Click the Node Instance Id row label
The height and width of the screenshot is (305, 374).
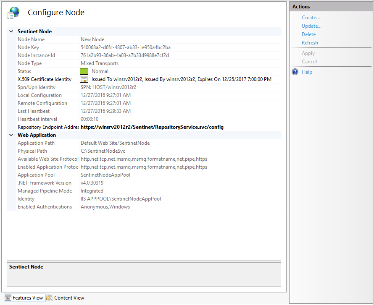[x=36, y=55]
